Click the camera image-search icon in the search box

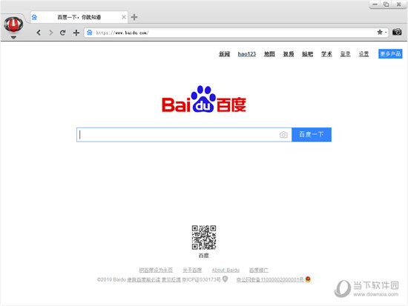click(x=283, y=135)
